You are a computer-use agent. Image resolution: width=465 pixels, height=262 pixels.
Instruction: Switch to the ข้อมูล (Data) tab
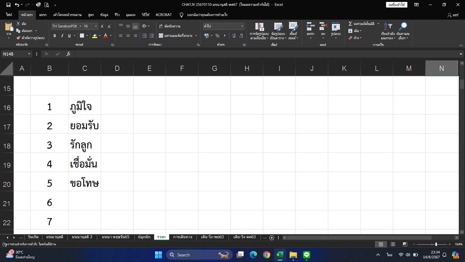[104, 14]
